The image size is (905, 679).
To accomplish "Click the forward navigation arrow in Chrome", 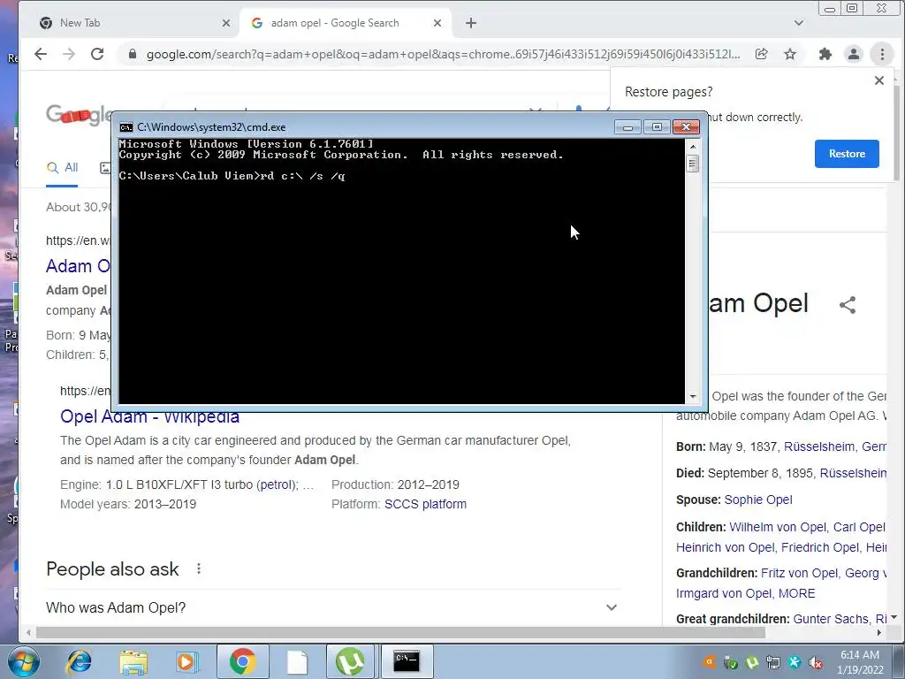I will [x=69, y=54].
